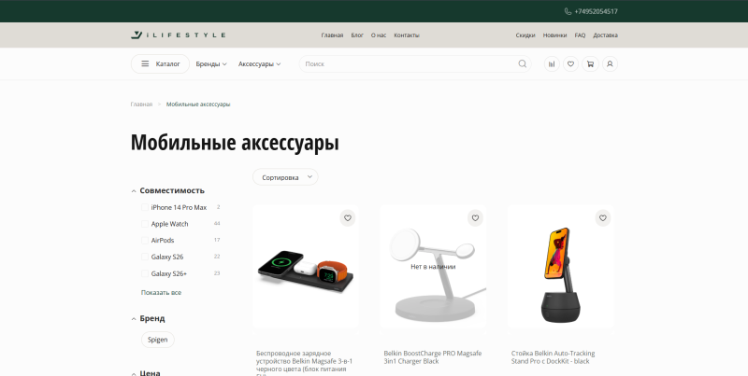Image resolution: width=748 pixels, height=376 pixels.
Task: Add Belkin Auto-Tracking Stand to favorites
Action: 603,218
